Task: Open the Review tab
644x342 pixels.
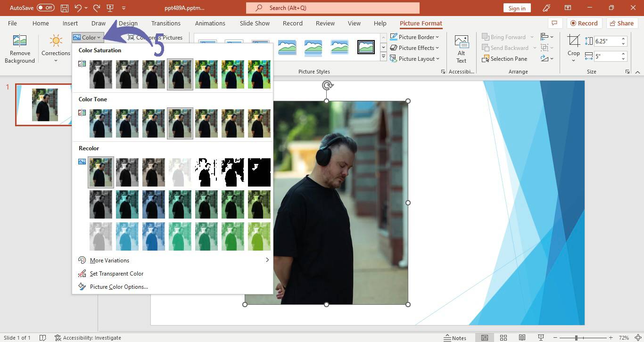Action: pyautogui.click(x=325, y=23)
